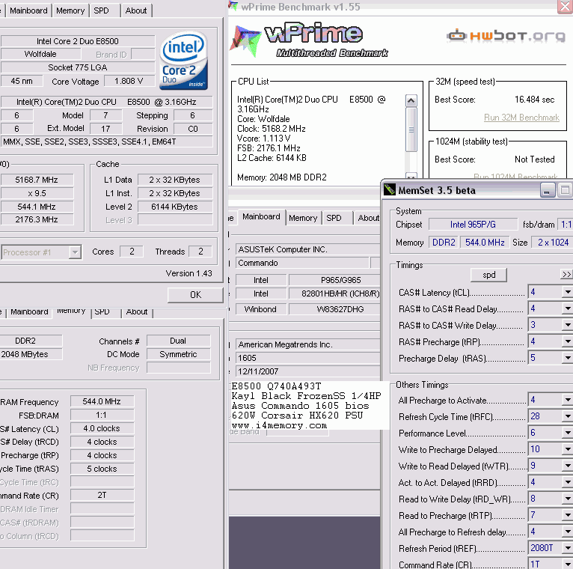Click the Command Rate 2T value in CPU-Z
573x569 pixels.
pyautogui.click(x=102, y=496)
